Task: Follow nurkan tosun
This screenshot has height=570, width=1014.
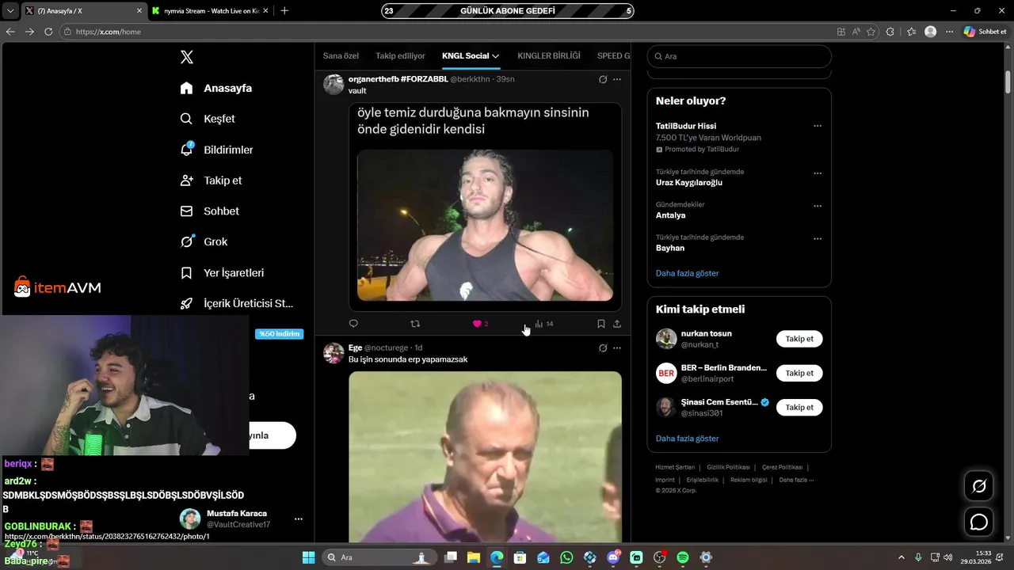Action: coord(799,339)
